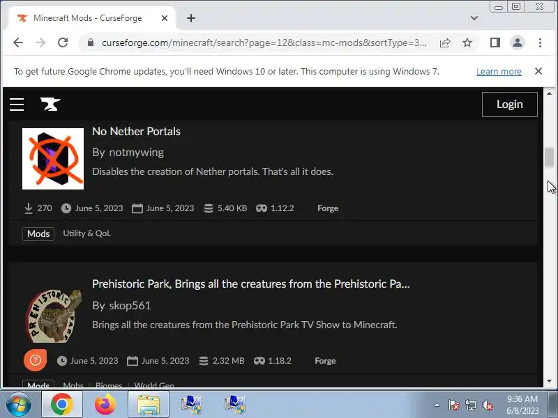Open a new browser tab
Image resolution: width=558 pixels, height=418 pixels.
(x=191, y=18)
